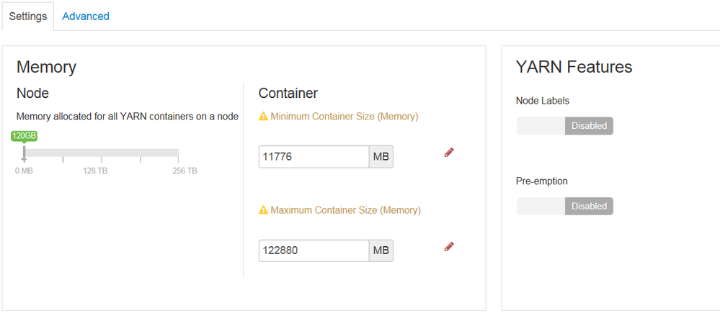720x326 pixels.
Task: Click the node memory slider at 128 TB
Action: (102, 153)
